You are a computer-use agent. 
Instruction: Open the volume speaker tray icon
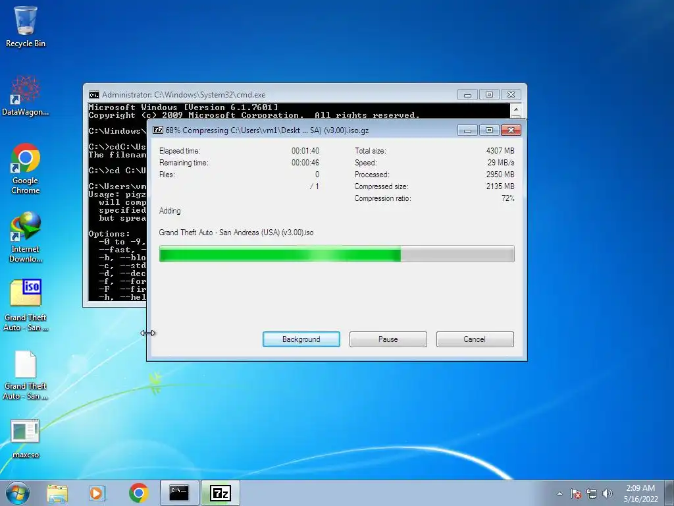pyautogui.click(x=608, y=493)
